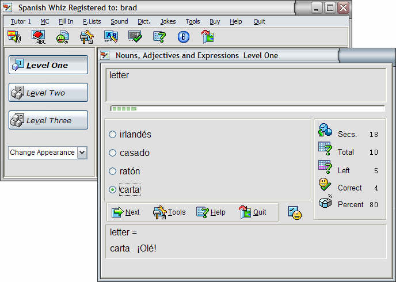Image resolution: width=396 pixels, height=282 pixels.
Task: Click the 'carta ¡Olé!' answer text
Action: coord(133,249)
